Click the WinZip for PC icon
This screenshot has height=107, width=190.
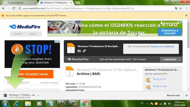[148, 80]
